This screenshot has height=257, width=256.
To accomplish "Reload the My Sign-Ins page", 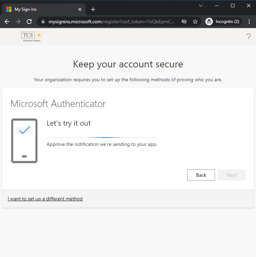I will [x=29, y=22].
